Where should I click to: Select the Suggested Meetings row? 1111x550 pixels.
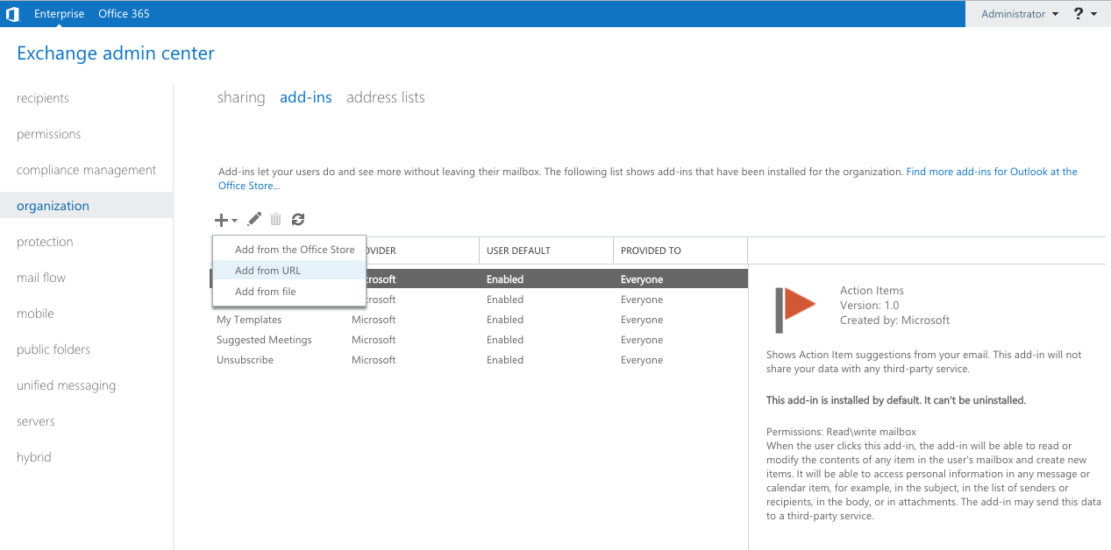[x=479, y=340]
